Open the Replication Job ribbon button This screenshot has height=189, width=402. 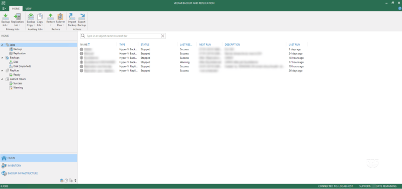pos(17,20)
